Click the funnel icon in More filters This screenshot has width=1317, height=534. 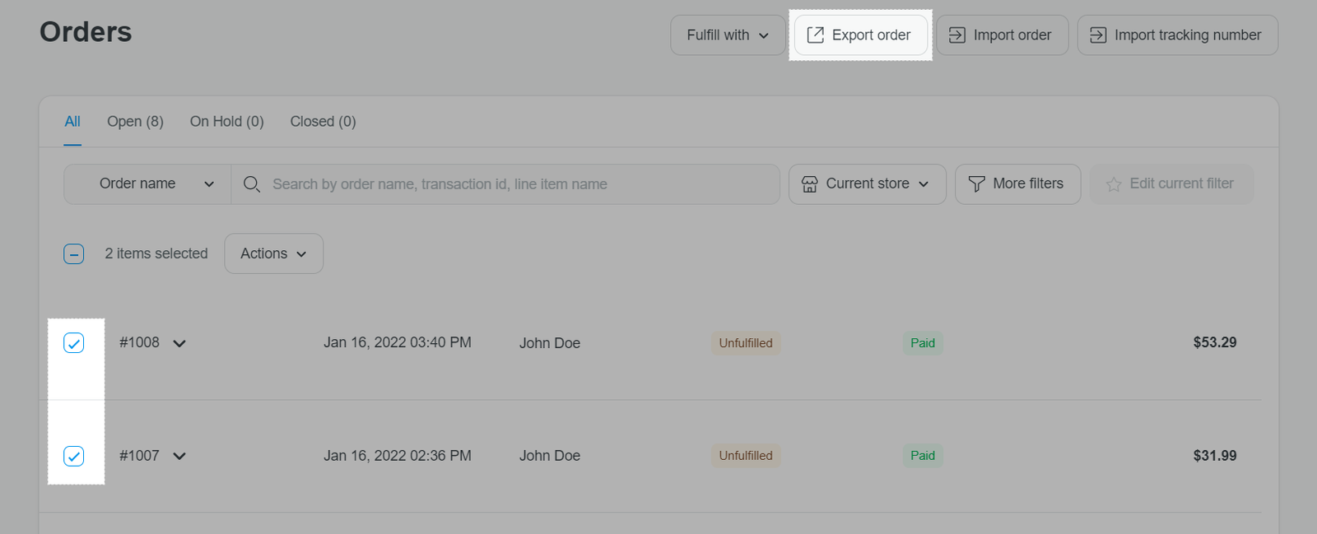[976, 184]
